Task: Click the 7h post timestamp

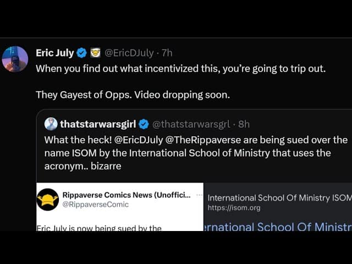Action: [x=167, y=53]
